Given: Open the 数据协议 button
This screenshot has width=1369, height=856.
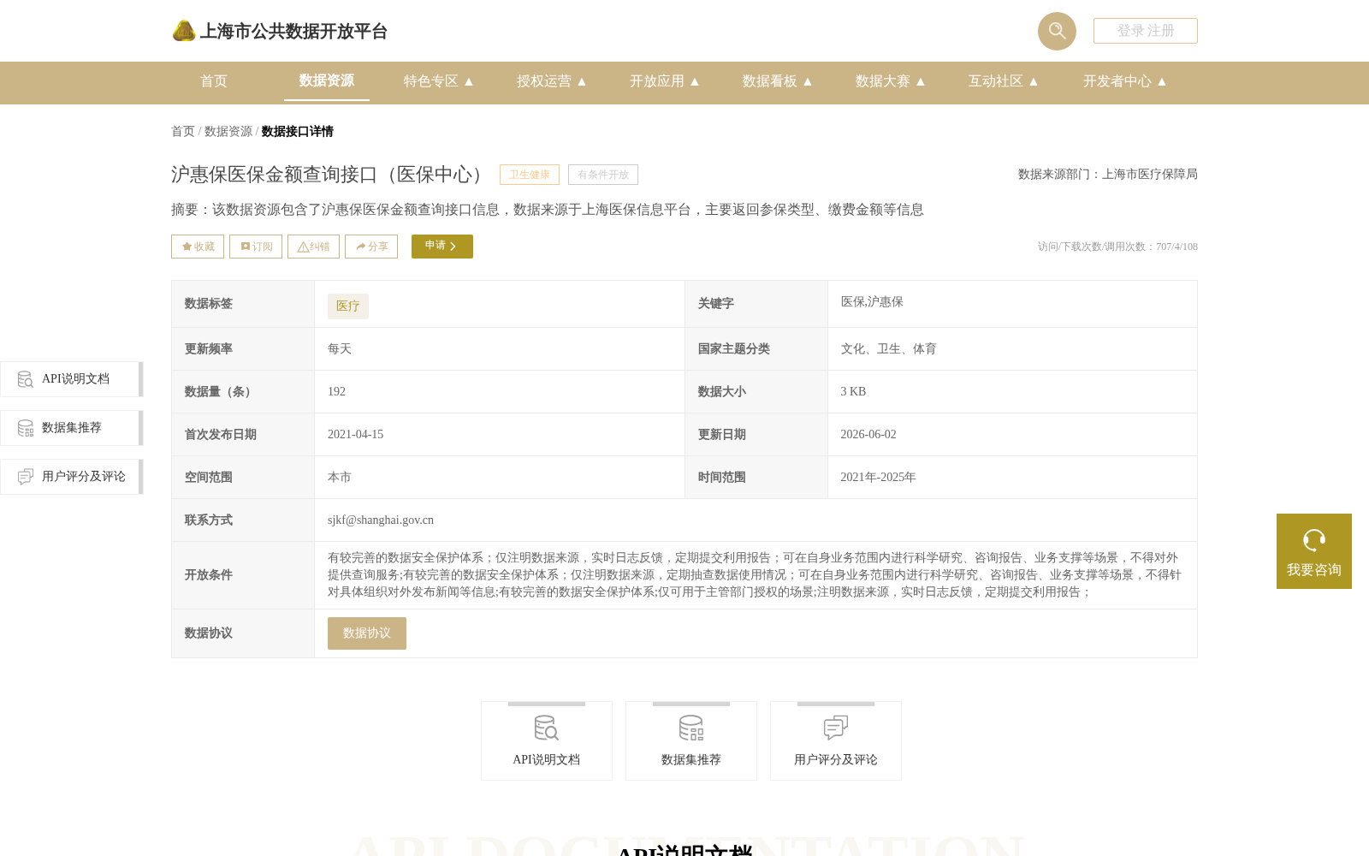Looking at the screenshot, I should point(367,633).
